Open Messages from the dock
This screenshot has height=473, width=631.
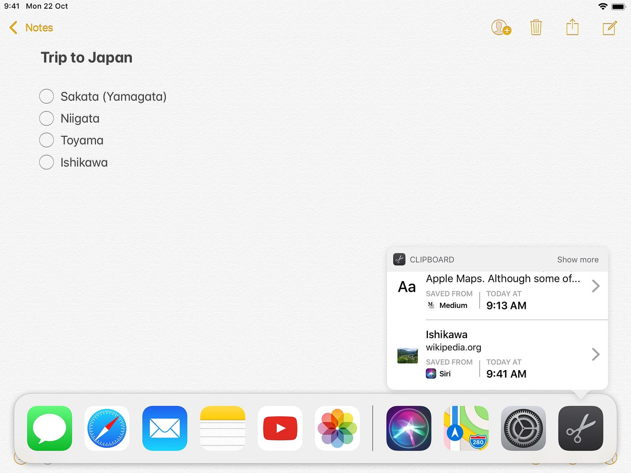click(x=50, y=428)
